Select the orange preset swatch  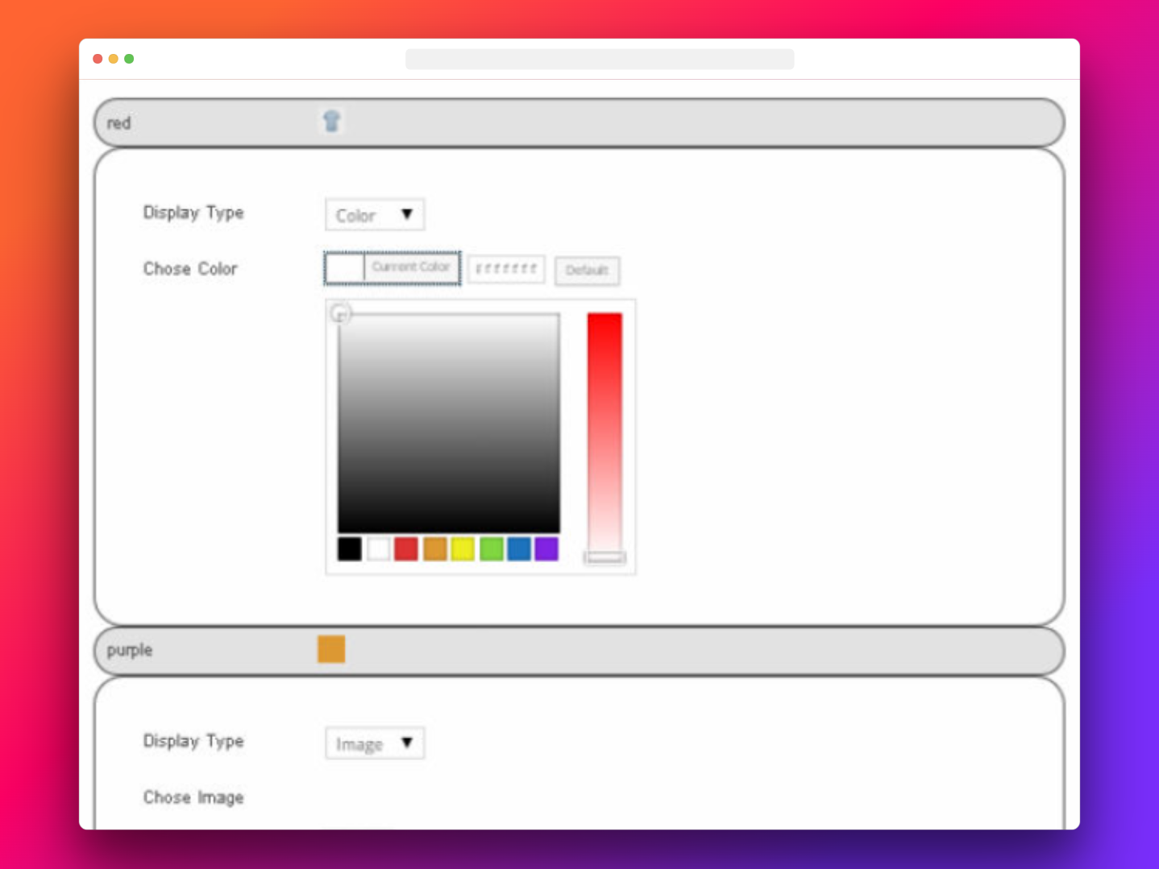coord(435,549)
